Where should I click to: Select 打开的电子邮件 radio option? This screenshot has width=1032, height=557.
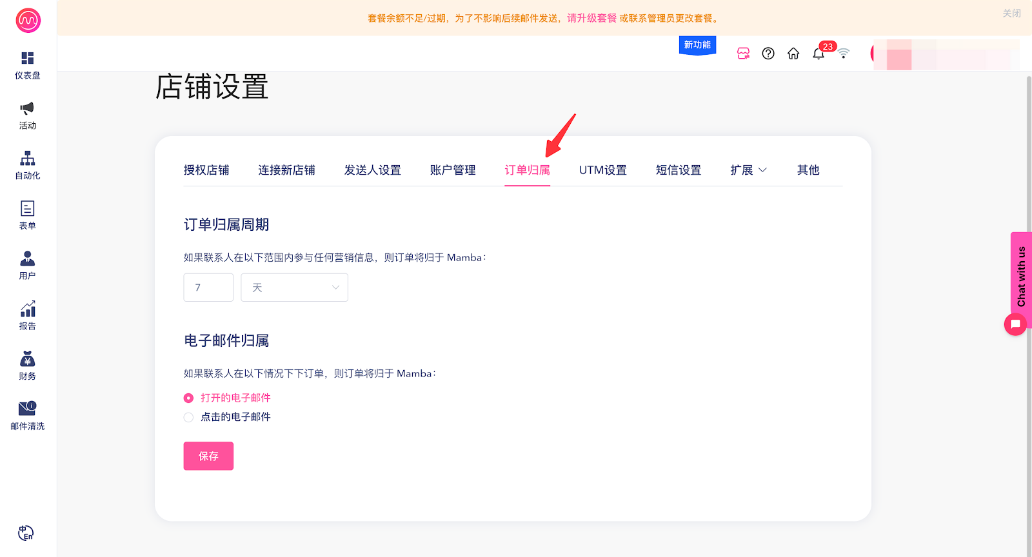(x=188, y=398)
